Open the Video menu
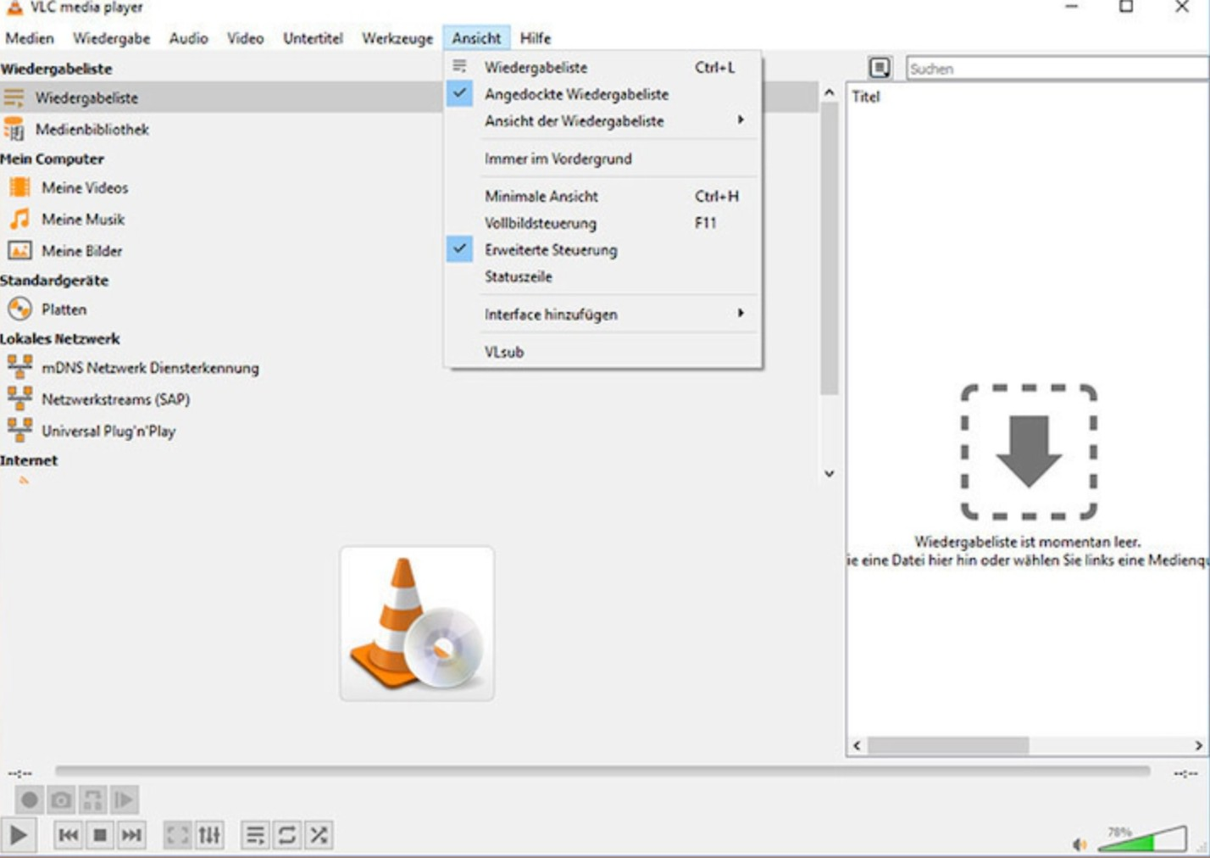 (245, 38)
